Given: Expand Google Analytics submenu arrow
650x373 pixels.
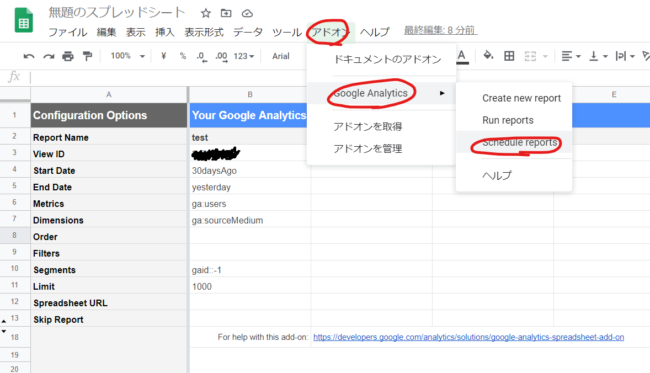Looking at the screenshot, I should [443, 93].
